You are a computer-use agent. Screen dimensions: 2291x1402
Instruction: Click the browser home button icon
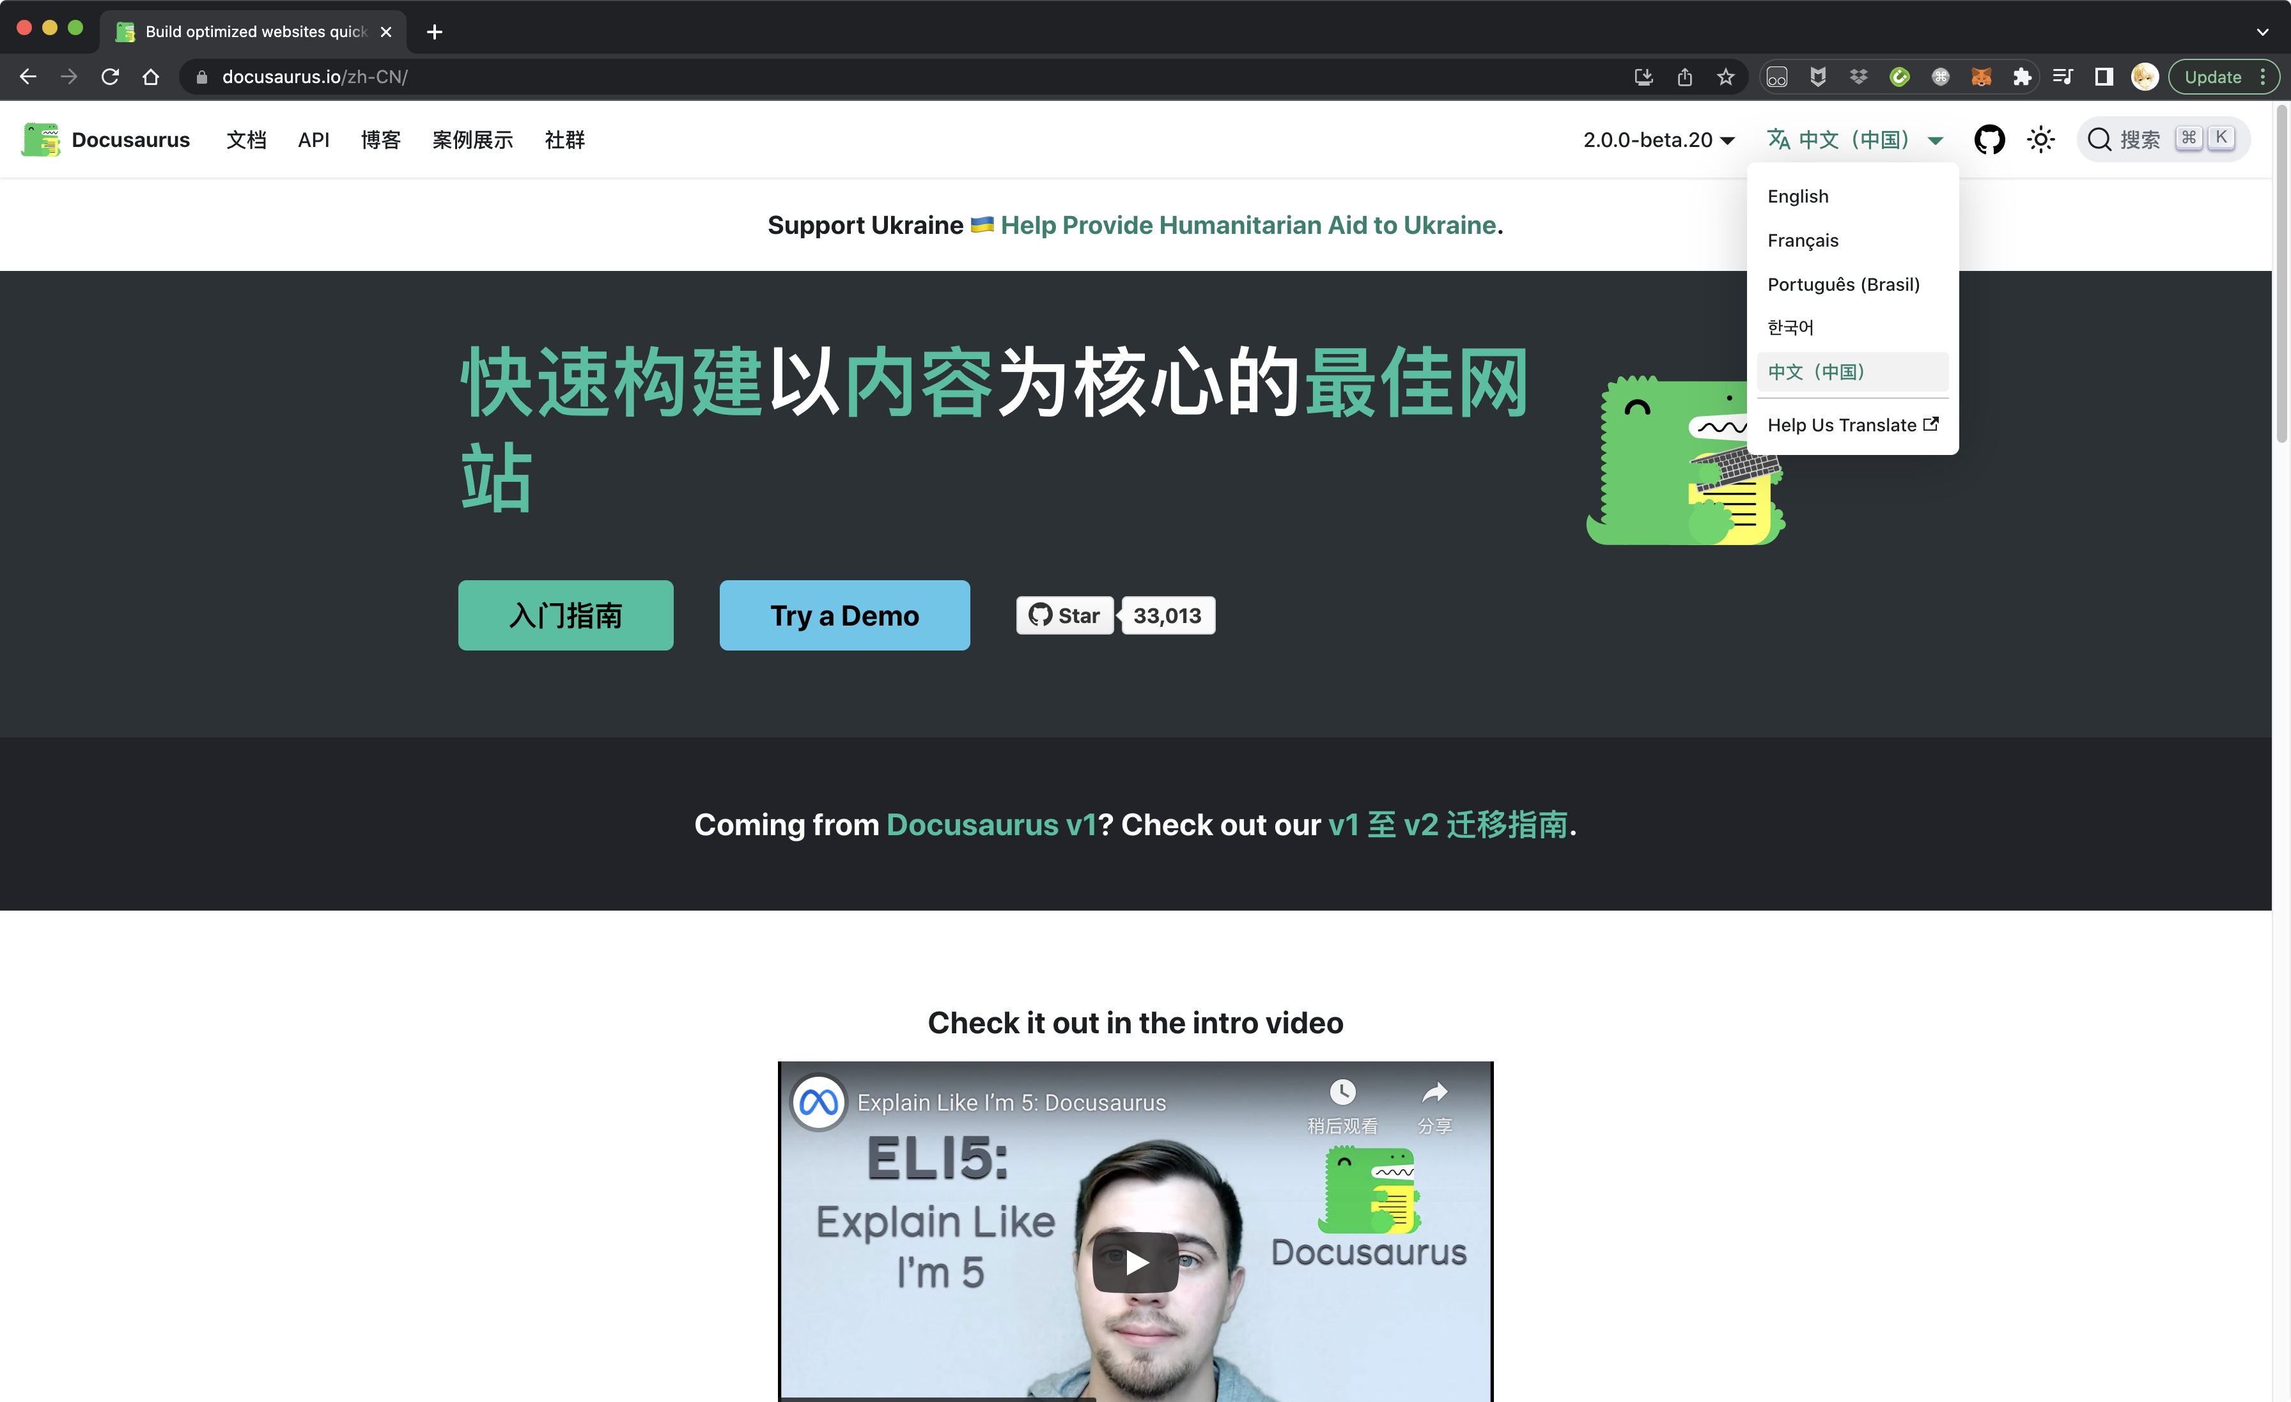pos(151,77)
